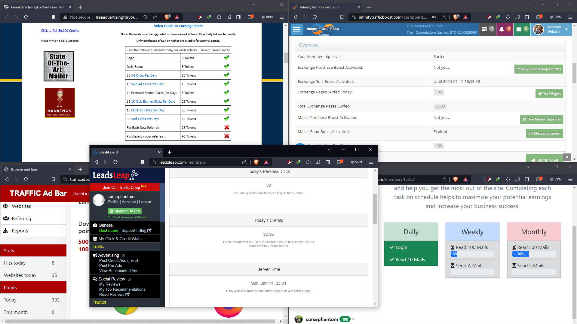Open hamburger menu in InfinityTrafficBoost dashboard
The height and width of the screenshot is (324, 577).
click(297, 29)
